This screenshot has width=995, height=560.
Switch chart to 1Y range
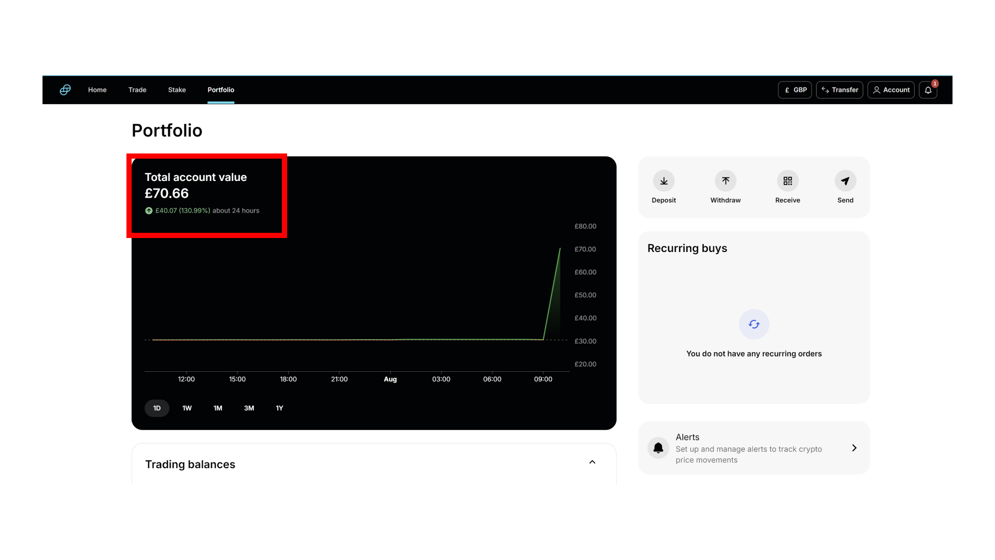(279, 408)
